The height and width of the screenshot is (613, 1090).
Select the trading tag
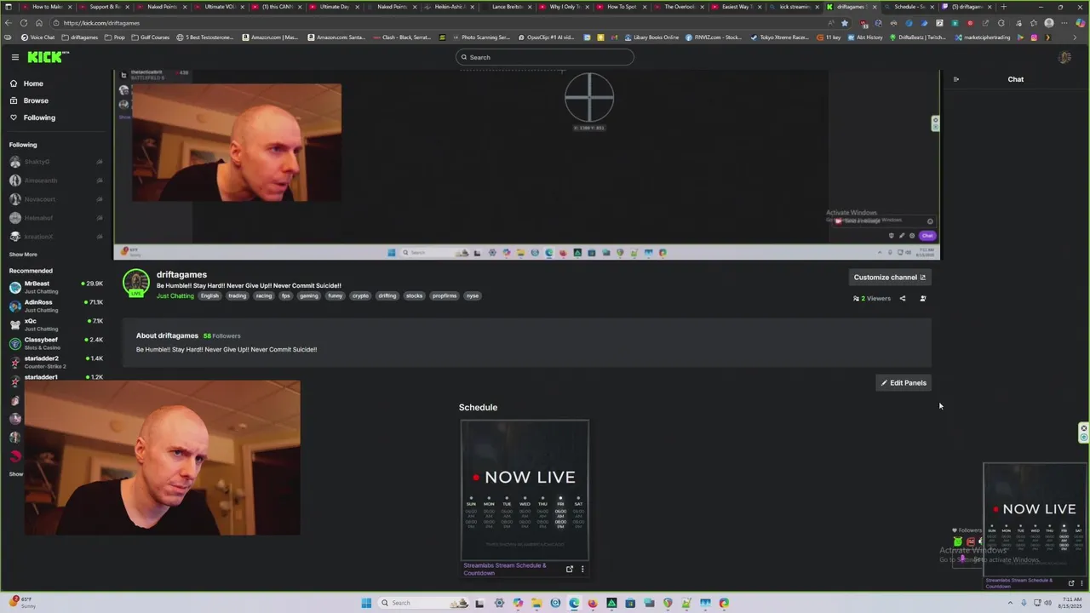point(237,295)
